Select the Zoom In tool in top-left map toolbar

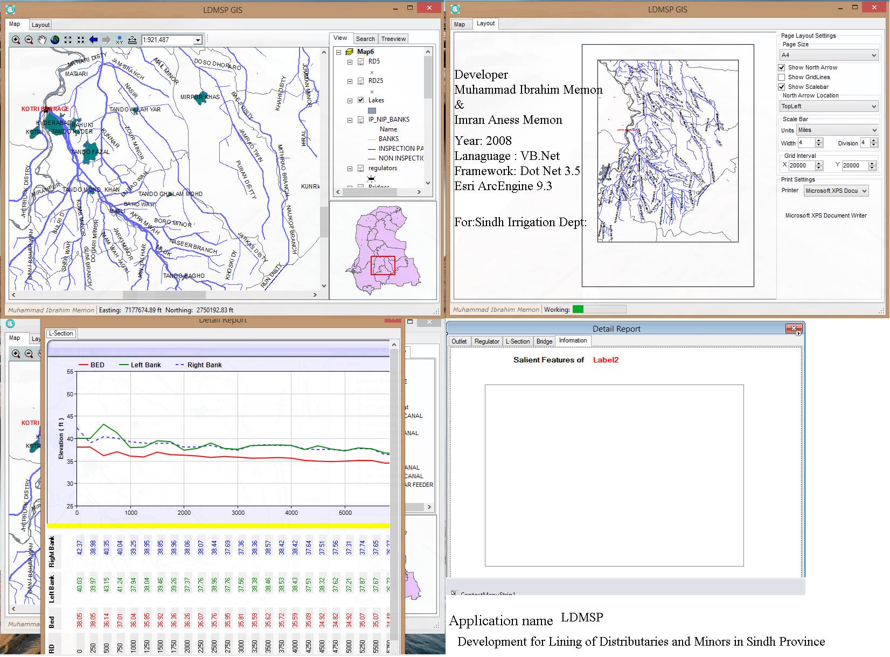pyautogui.click(x=16, y=40)
